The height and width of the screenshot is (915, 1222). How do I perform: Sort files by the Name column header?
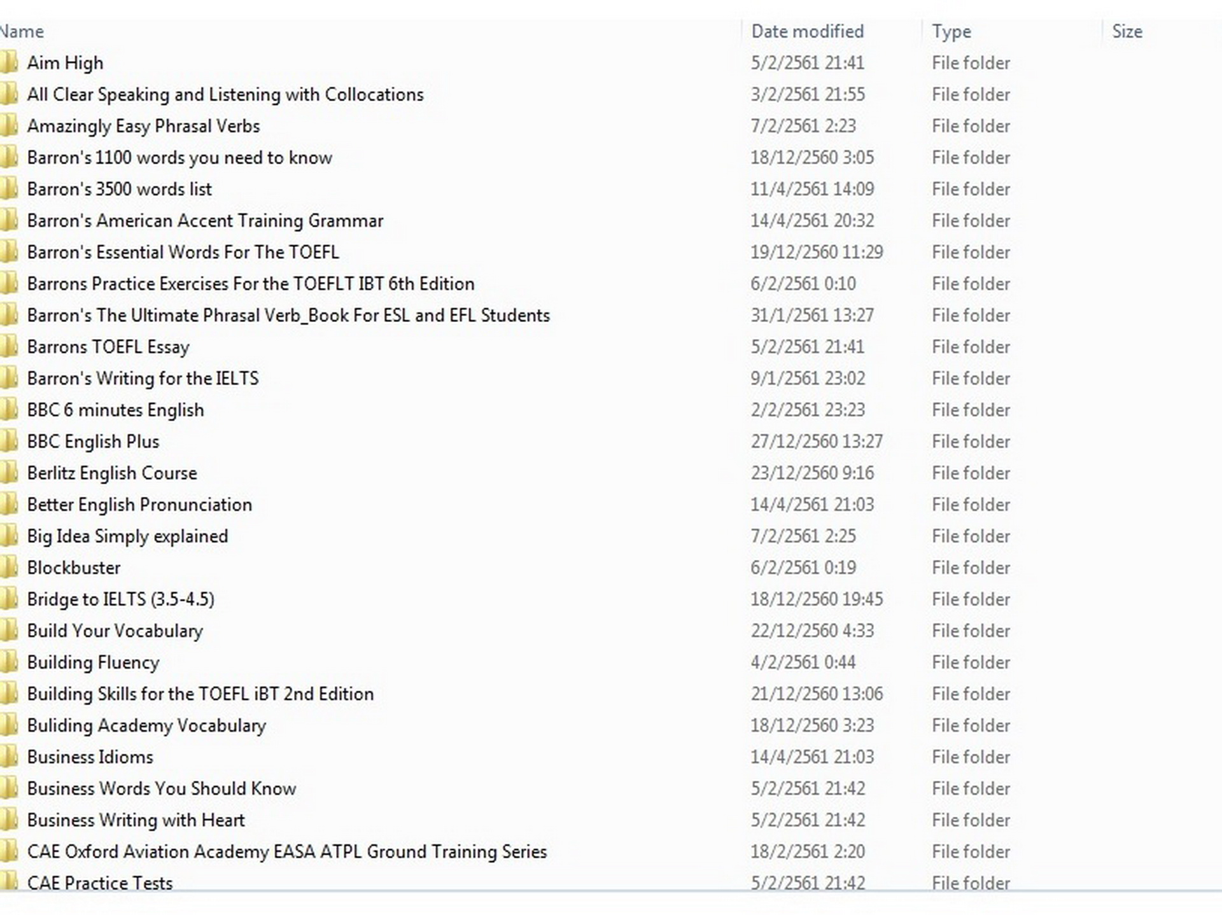(23, 32)
